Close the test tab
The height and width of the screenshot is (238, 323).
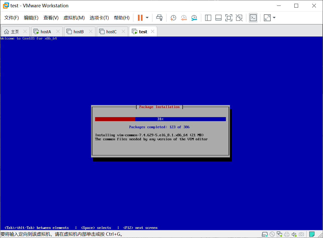coord(152,31)
